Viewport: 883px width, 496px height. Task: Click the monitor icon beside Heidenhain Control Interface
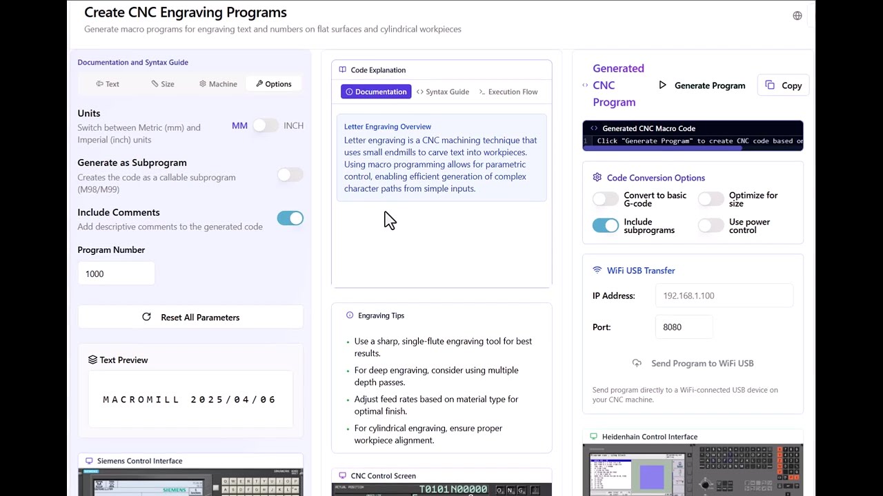(x=593, y=437)
